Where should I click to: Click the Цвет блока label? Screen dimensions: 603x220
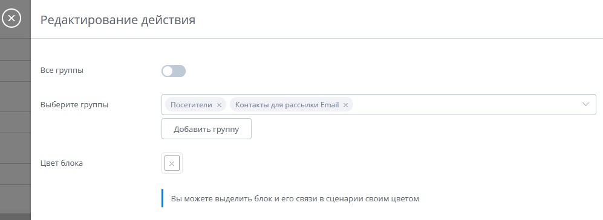pos(62,163)
